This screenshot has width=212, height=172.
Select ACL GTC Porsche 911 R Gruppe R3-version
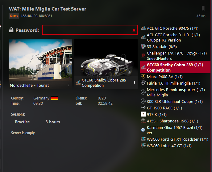pos(175,37)
